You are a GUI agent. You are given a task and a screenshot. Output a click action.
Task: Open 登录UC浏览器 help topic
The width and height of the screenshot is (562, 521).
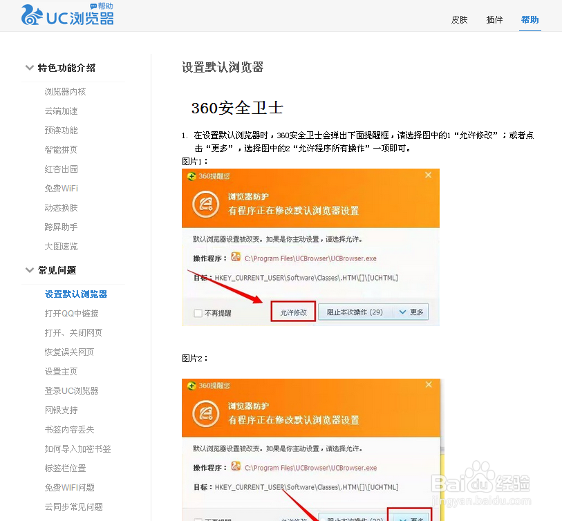pos(72,391)
